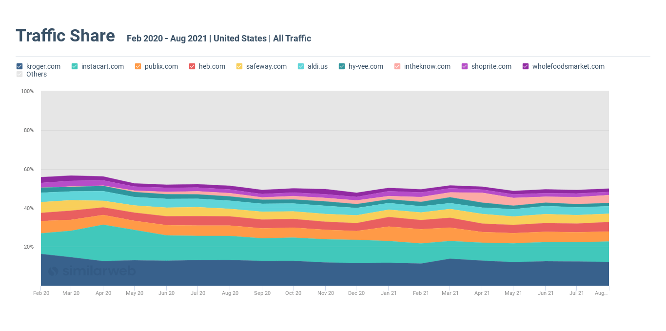
Task: Uncheck the aldi.us legend checkbox
Action: point(301,66)
